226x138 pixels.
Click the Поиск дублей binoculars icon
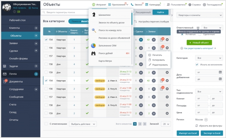(x=93, y=53)
